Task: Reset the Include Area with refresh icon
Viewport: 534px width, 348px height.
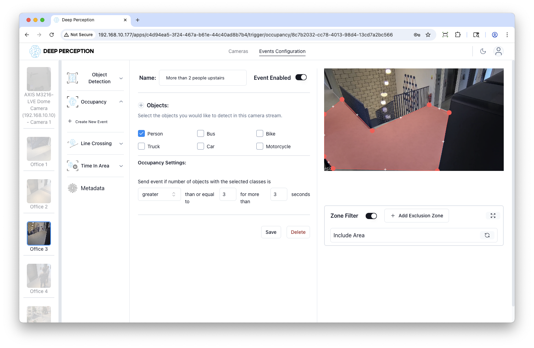Action: [487, 235]
